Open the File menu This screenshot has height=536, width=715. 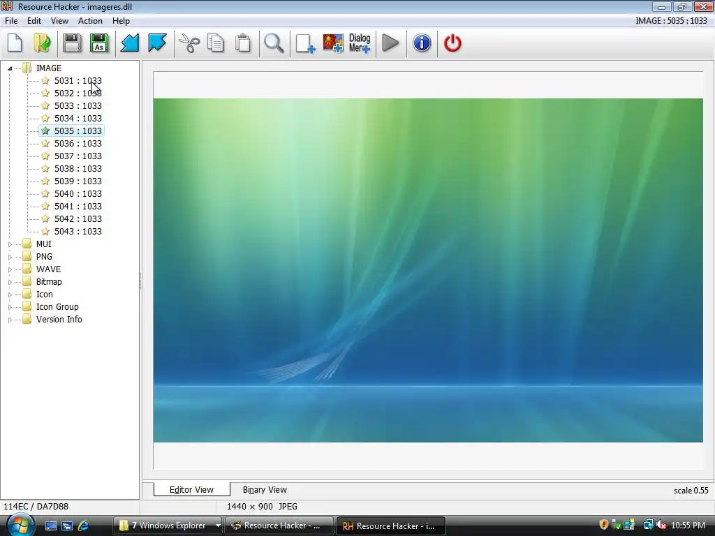click(x=11, y=21)
